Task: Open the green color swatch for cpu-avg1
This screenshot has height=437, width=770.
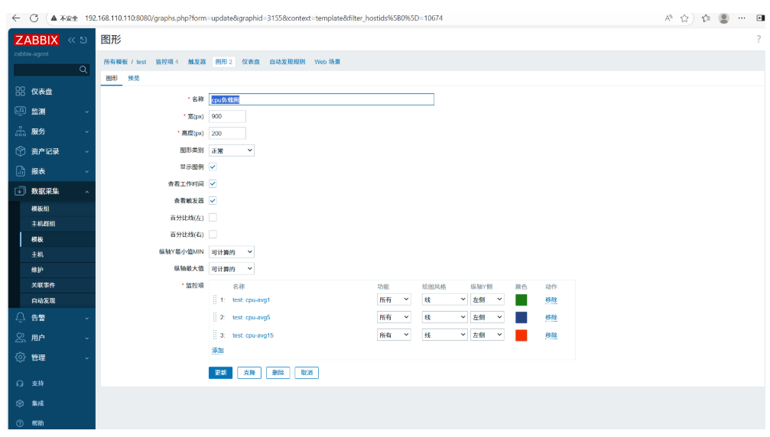Action: (521, 299)
